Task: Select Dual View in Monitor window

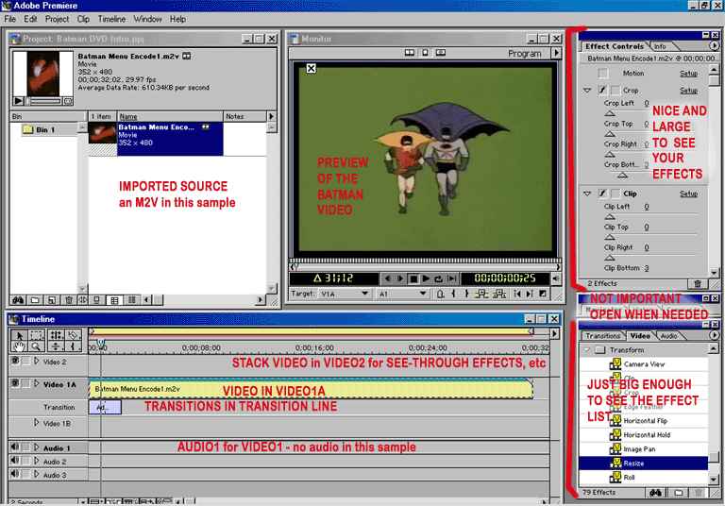Action: tap(410, 53)
